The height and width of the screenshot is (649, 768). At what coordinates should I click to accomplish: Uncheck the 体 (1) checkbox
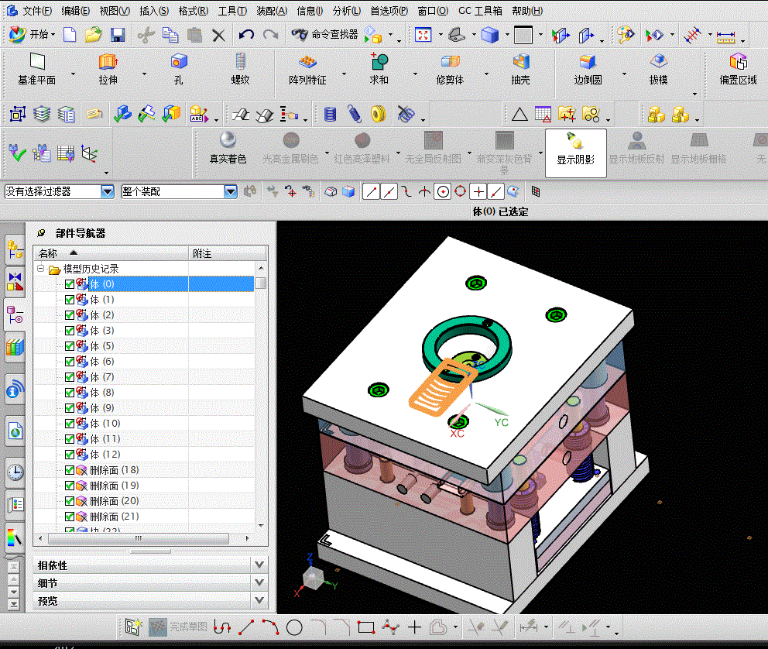click(x=70, y=300)
